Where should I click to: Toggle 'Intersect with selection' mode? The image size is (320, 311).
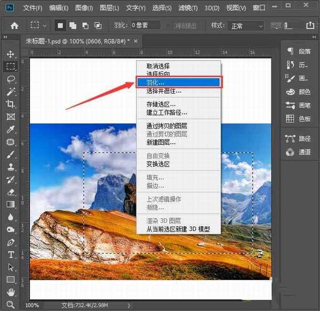[x=98, y=26]
